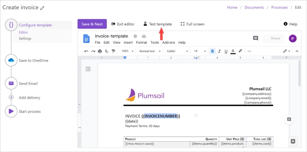Viewport: 307px width, 152px height.
Task: Click the add comment bubble button
Action: (289, 119)
